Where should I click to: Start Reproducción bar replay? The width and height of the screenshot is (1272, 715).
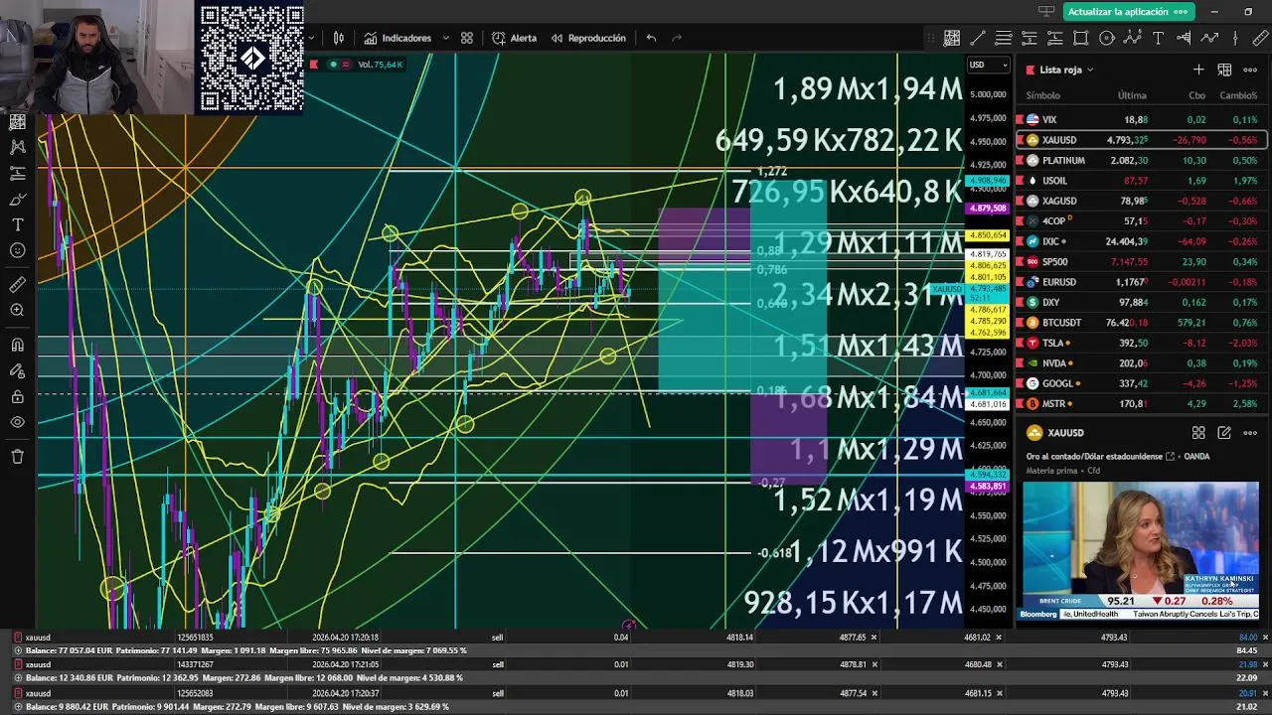pyautogui.click(x=588, y=38)
